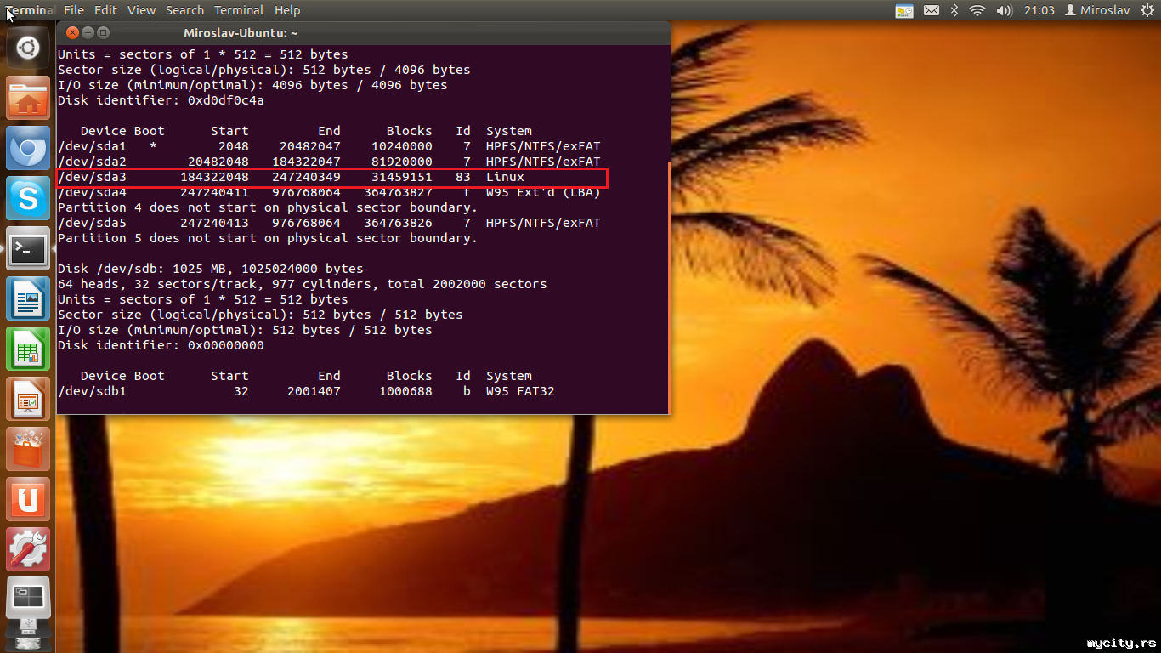
Task: Click the Linux system type text
Action: (x=505, y=177)
